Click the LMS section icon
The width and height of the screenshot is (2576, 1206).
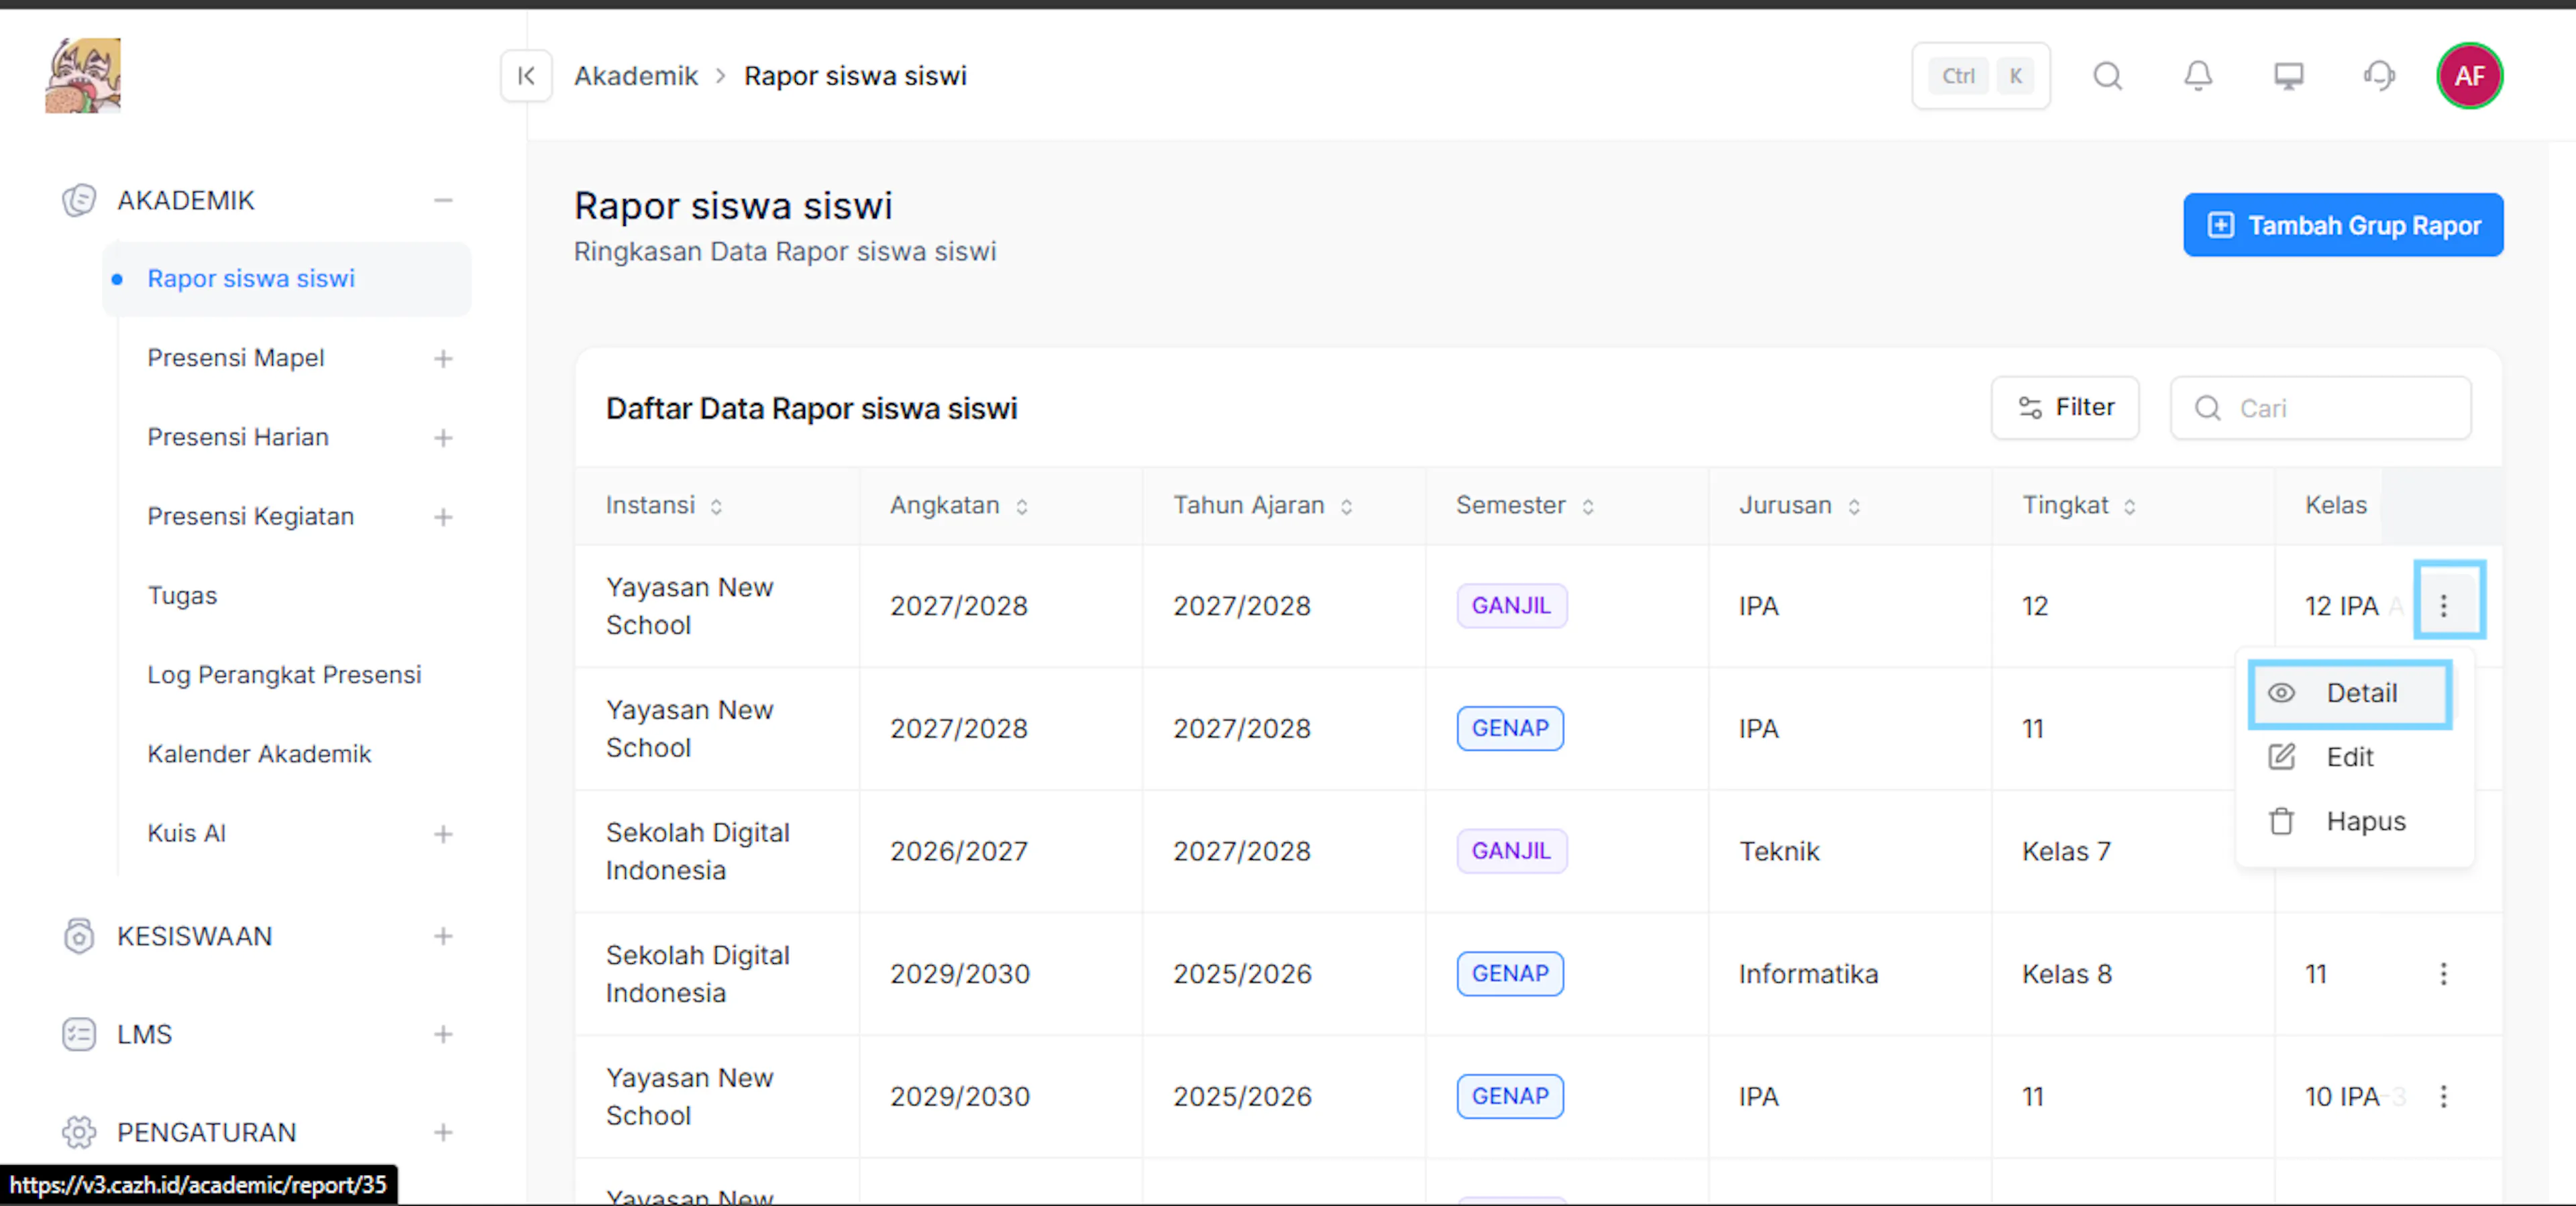[79, 1034]
